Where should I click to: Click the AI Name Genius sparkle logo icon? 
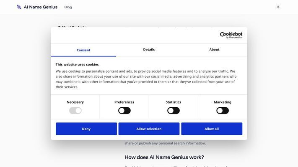pyautogui.click(x=19, y=7)
